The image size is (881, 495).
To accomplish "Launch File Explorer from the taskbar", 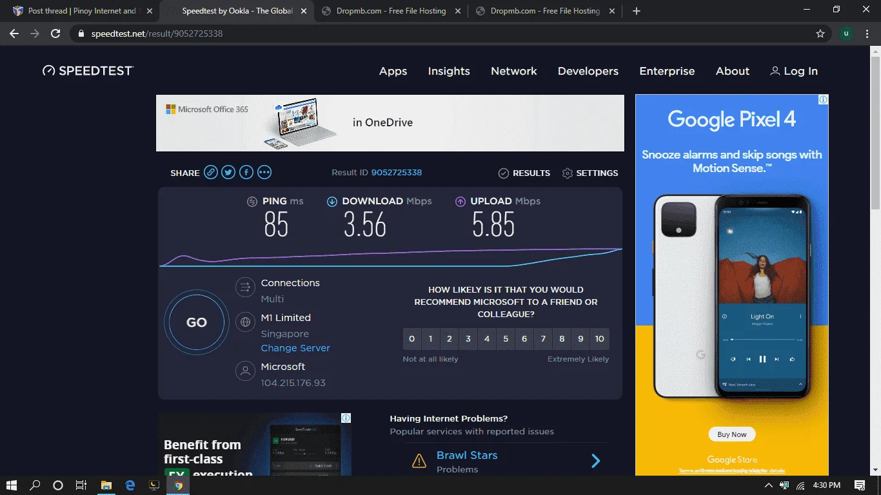I will click(x=106, y=485).
